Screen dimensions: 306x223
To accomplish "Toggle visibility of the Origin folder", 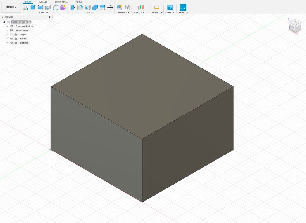I will tap(12, 35).
